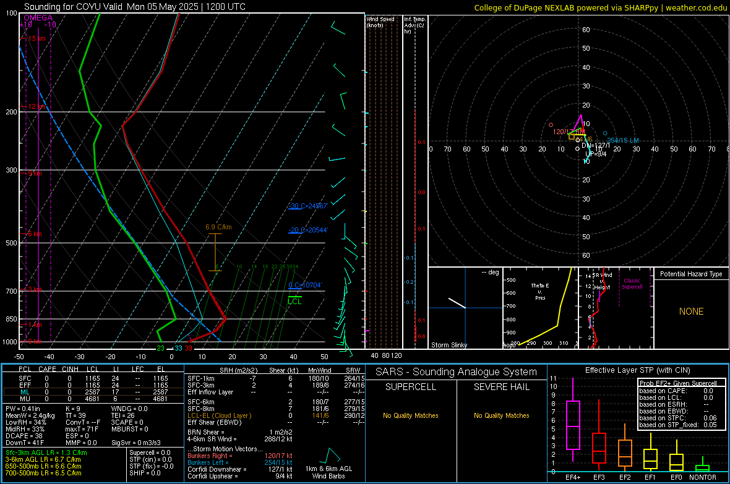
Task: Click the SEVERE HAIL column heading
Action: click(501, 387)
